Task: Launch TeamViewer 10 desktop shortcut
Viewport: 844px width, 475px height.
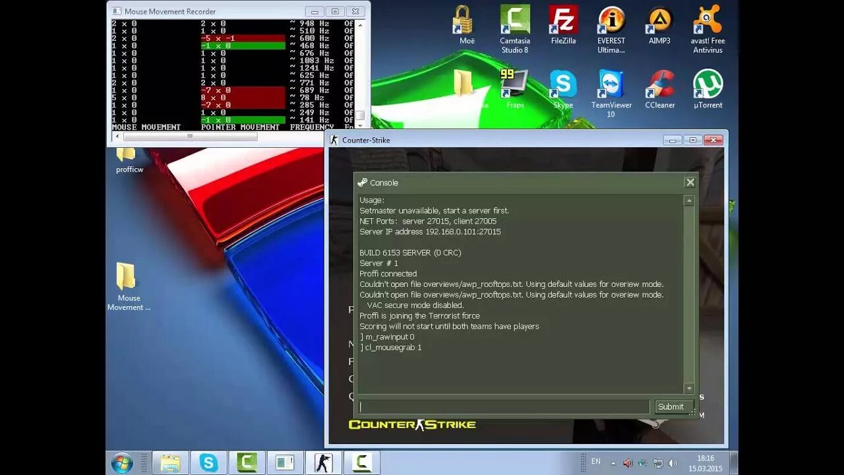Action: click(611, 93)
